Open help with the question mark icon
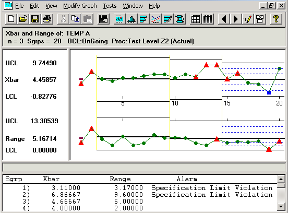The width and height of the screenshot is (288, 213). pos(275,19)
